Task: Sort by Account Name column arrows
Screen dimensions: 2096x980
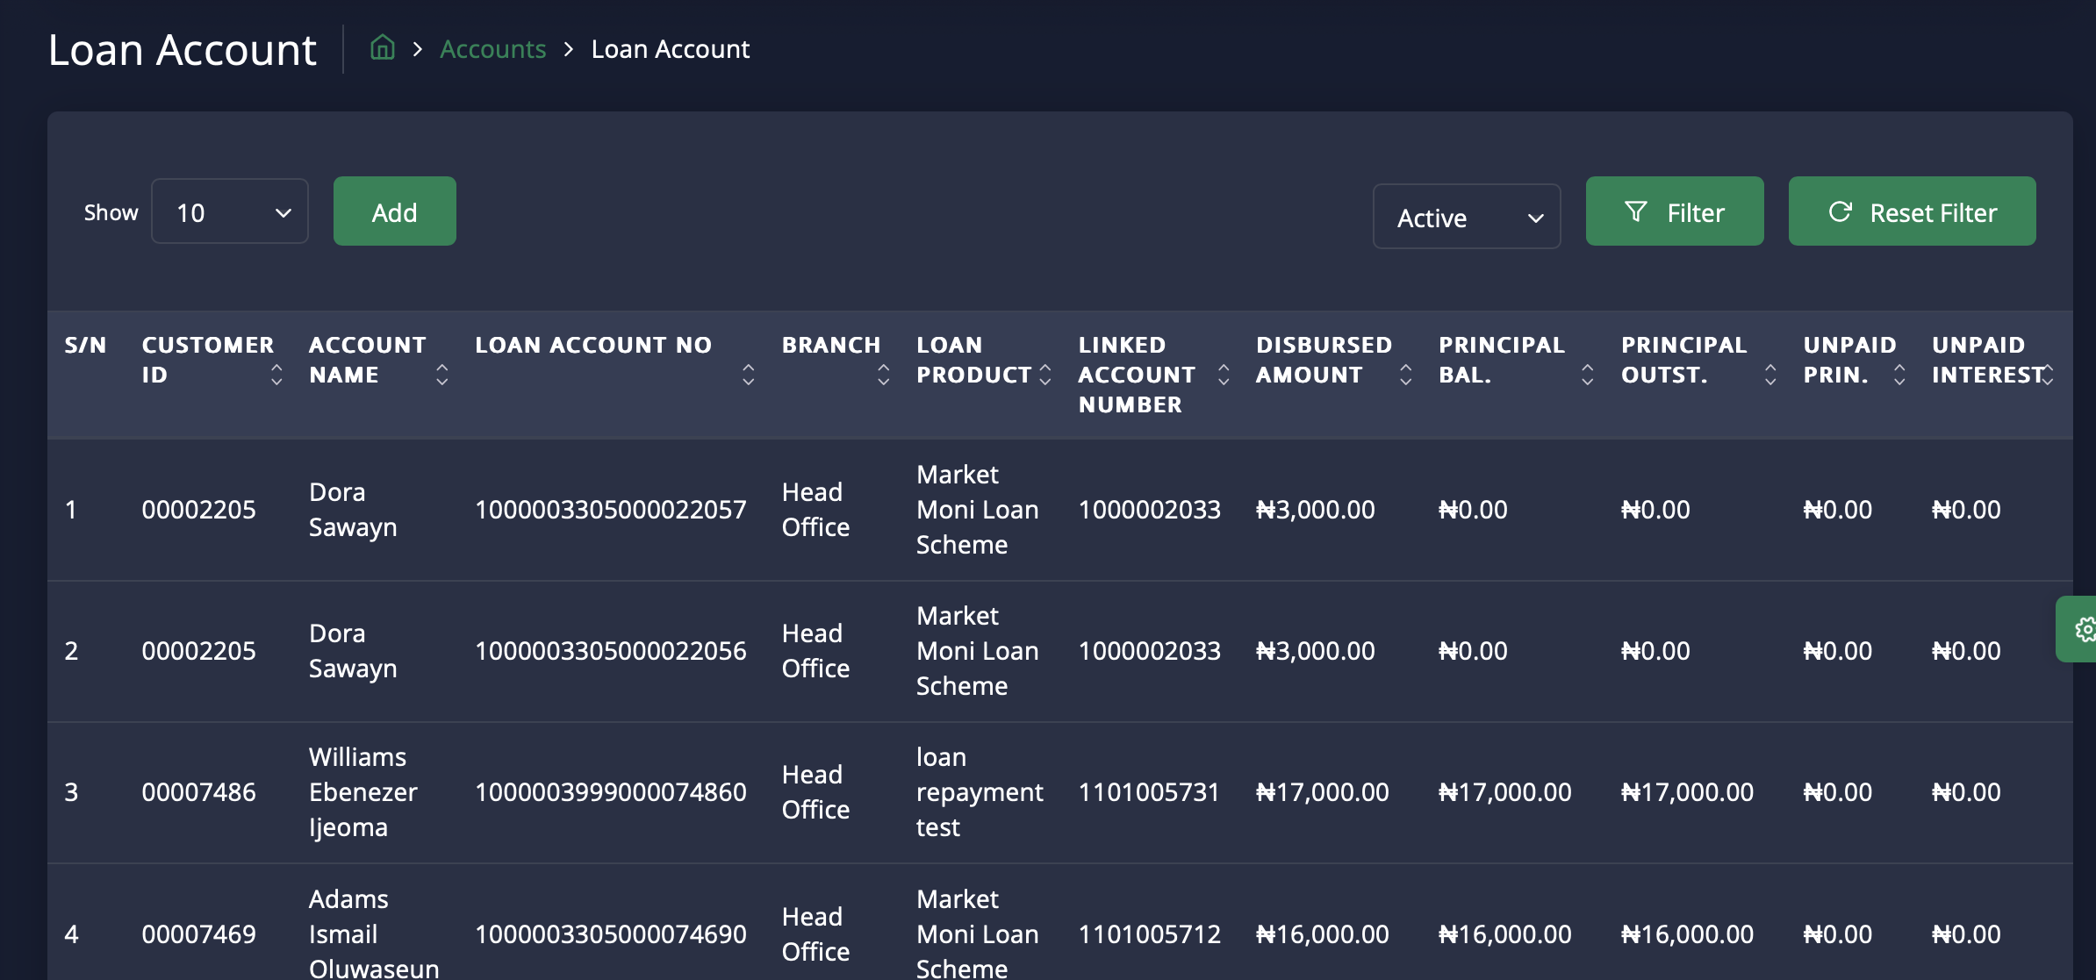Action: (x=442, y=375)
